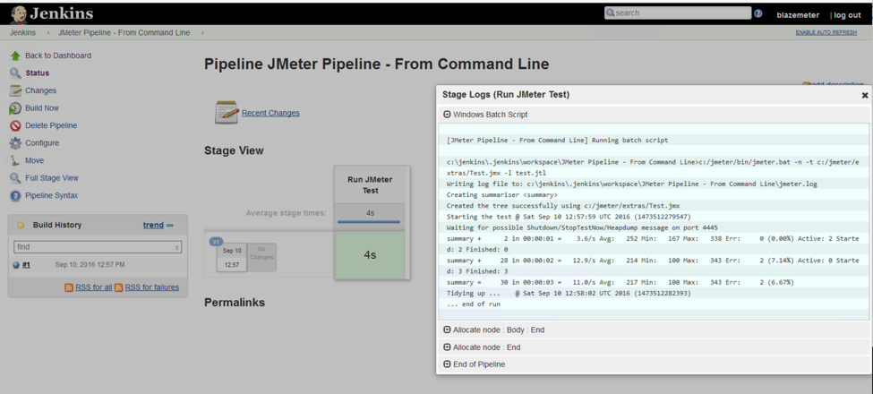The height and width of the screenshot is (394, 873).
Task: Collapse the Windows Batch Script section
Action: point(448,115)
